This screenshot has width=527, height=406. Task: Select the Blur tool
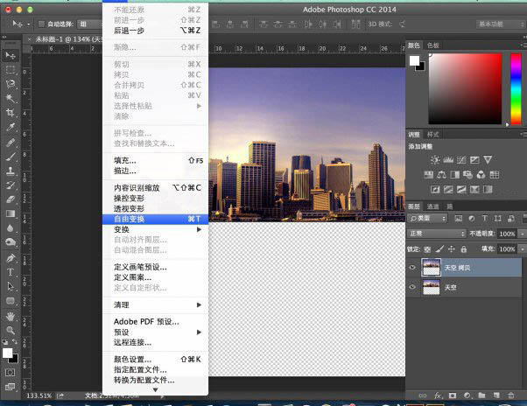click(11, 228)
